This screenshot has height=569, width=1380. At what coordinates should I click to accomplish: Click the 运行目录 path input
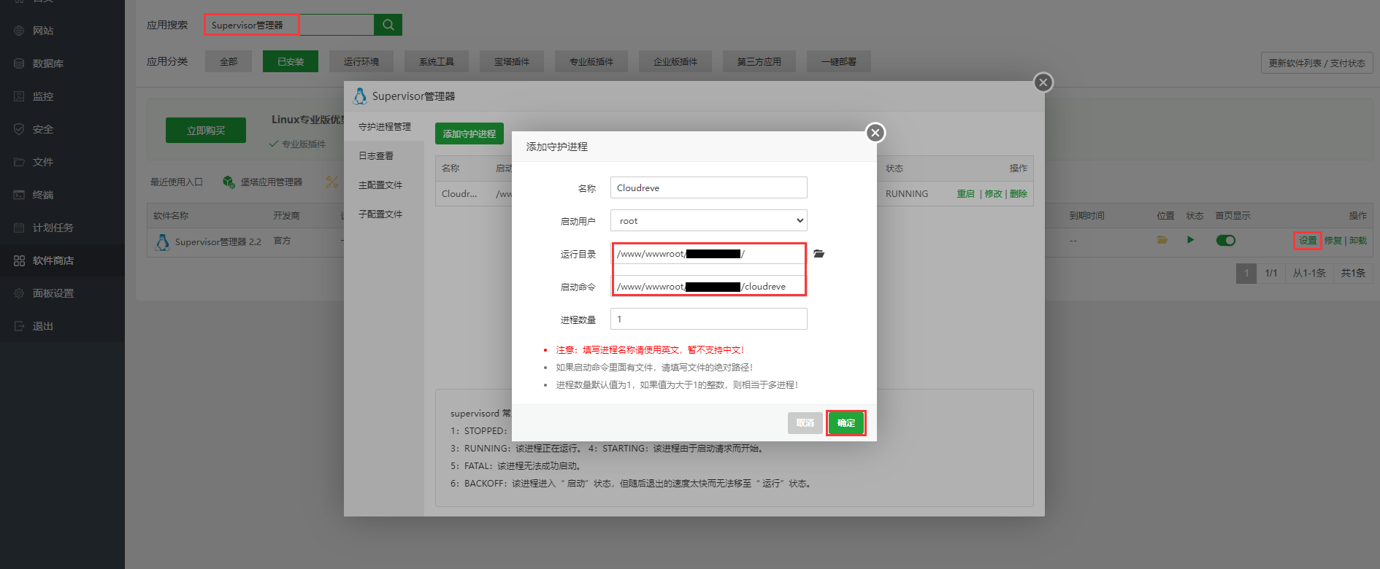(x=708, y=254)
